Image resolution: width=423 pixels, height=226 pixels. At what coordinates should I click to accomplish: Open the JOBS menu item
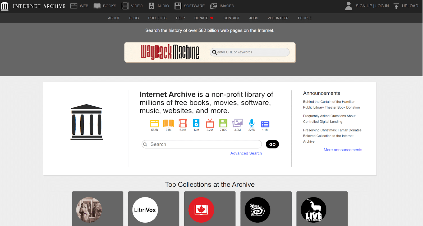click(x=254, y=18)
